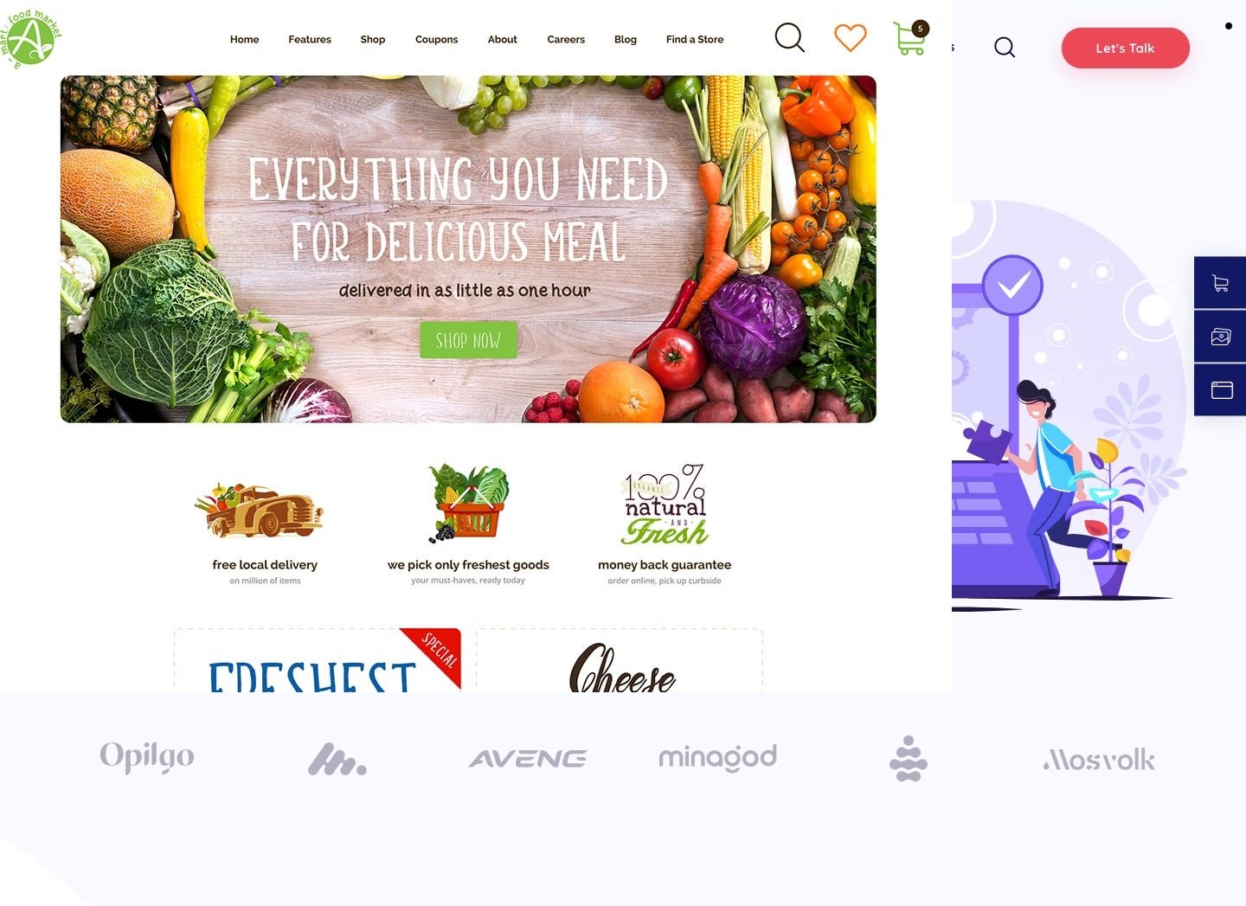
Task: Click the Aveng brand logo
Action: point(528,759)
